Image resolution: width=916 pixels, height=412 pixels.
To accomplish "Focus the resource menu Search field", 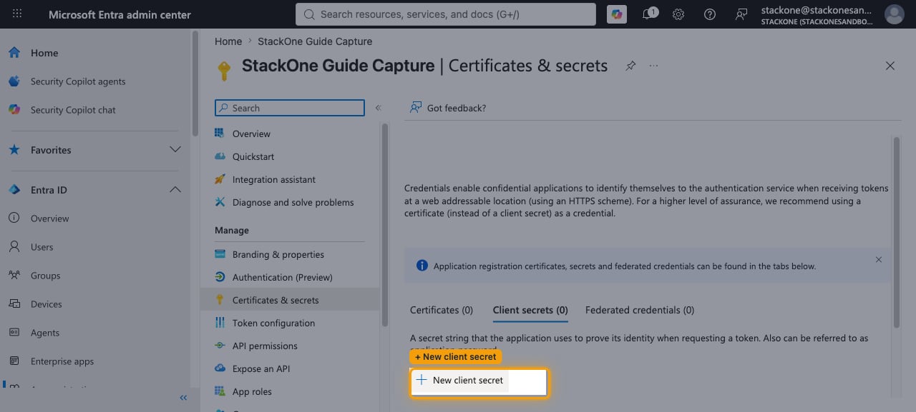I will 290,108.
